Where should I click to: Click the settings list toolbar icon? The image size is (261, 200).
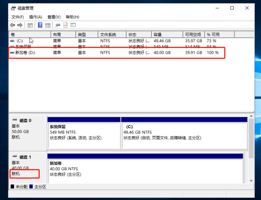pos(73,25)
